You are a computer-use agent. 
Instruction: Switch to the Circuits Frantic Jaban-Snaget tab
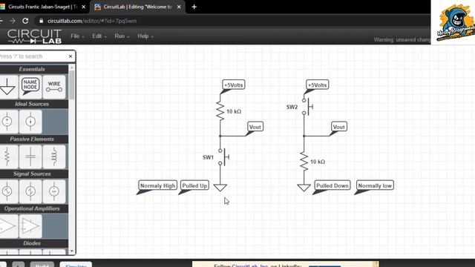(42, 7)
